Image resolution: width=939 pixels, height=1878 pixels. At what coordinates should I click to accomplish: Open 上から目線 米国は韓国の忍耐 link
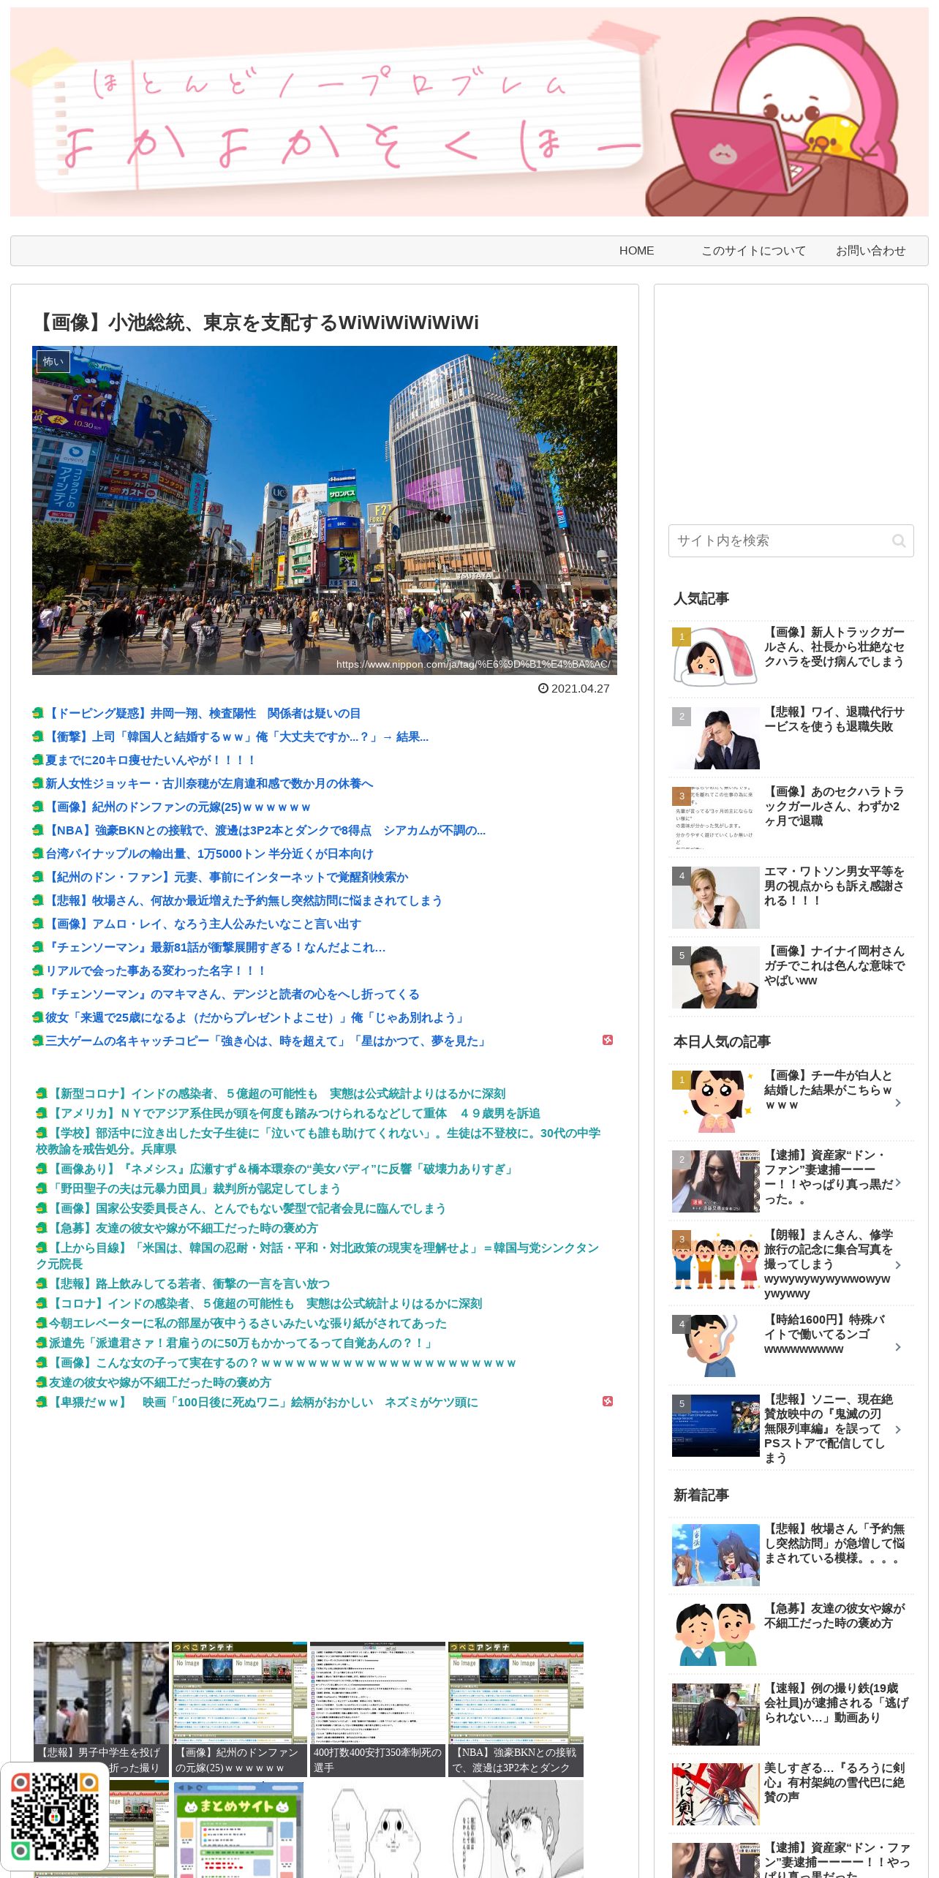319,1256
